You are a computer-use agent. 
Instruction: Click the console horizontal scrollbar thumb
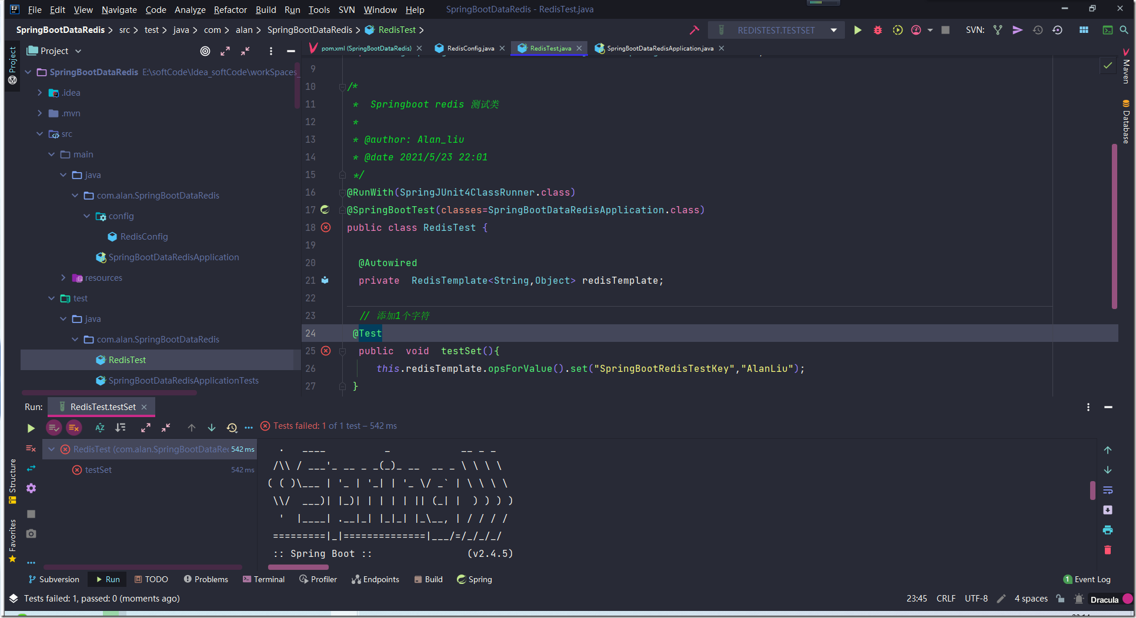point(298,567)
